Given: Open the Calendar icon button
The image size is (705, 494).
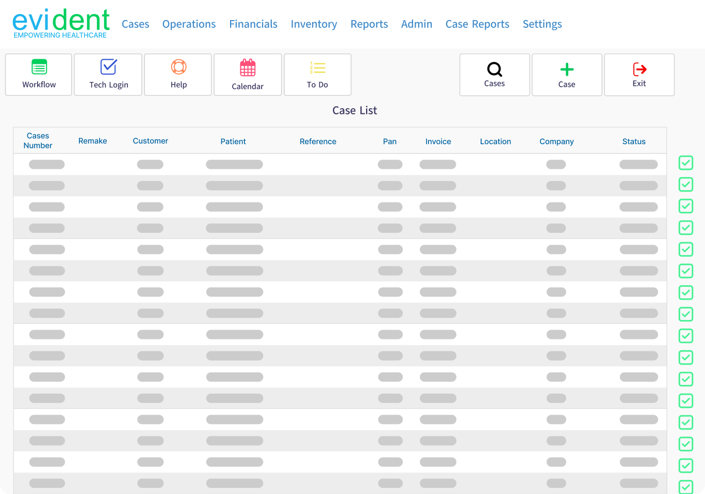Looking at the screenshot, I should click(x=248, y=67).
